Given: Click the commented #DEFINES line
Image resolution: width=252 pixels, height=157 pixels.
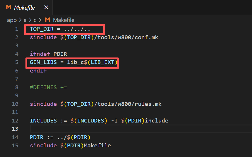Looking at the screenshot, I should point(48,87).
